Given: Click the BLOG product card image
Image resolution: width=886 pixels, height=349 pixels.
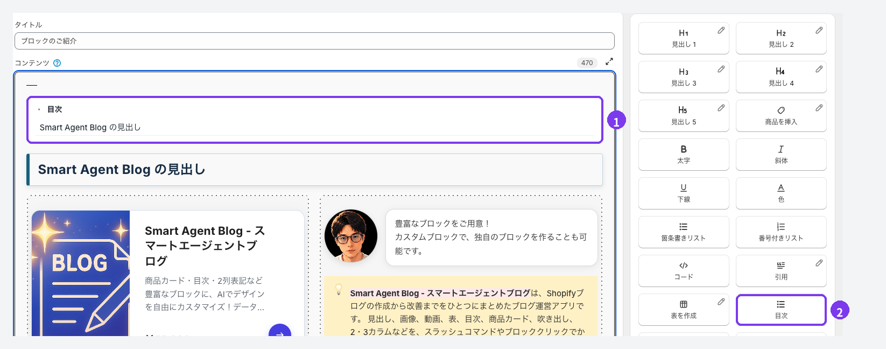Looking at the screenshot, I should [x=81, y=273].
